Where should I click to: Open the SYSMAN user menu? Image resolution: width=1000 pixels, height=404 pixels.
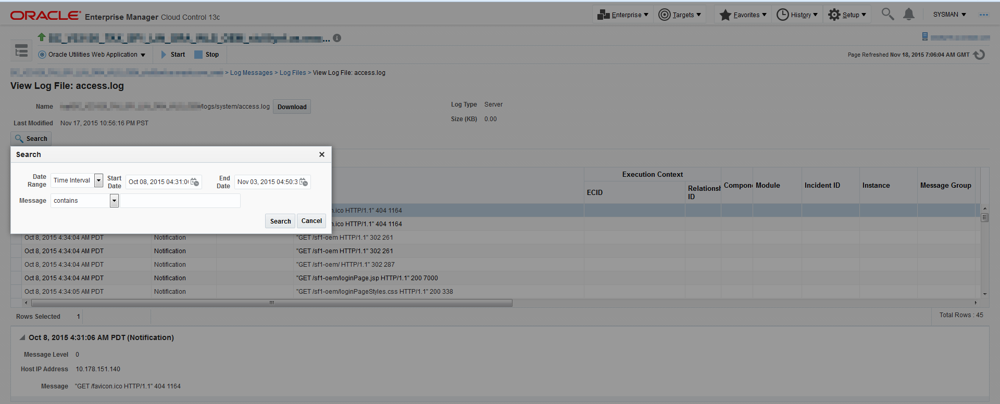point(949,15)
